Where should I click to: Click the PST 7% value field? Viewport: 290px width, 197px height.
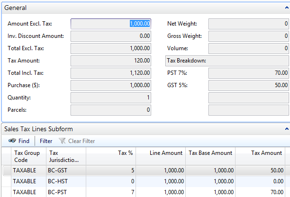point(249,73)
